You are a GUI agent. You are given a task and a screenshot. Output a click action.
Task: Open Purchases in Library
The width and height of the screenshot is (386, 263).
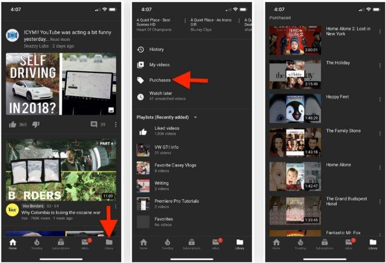(192, 80)
